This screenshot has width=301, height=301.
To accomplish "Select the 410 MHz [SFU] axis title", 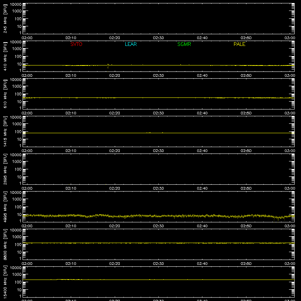I will (x=5, y=56).
